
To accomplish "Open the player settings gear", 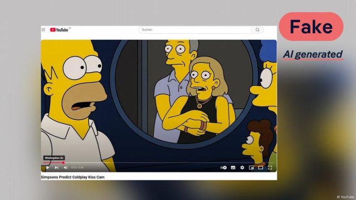I will click(242, 168).
